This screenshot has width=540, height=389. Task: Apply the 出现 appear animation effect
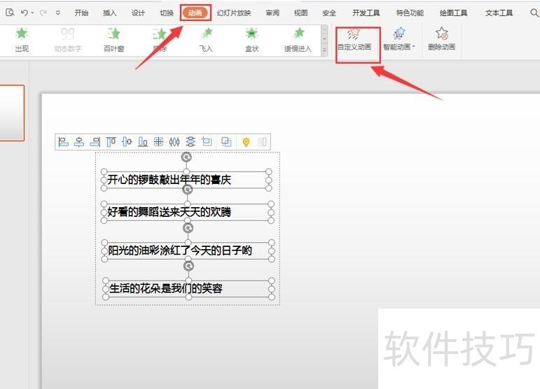pyautogui.click(x=21, y=41)
